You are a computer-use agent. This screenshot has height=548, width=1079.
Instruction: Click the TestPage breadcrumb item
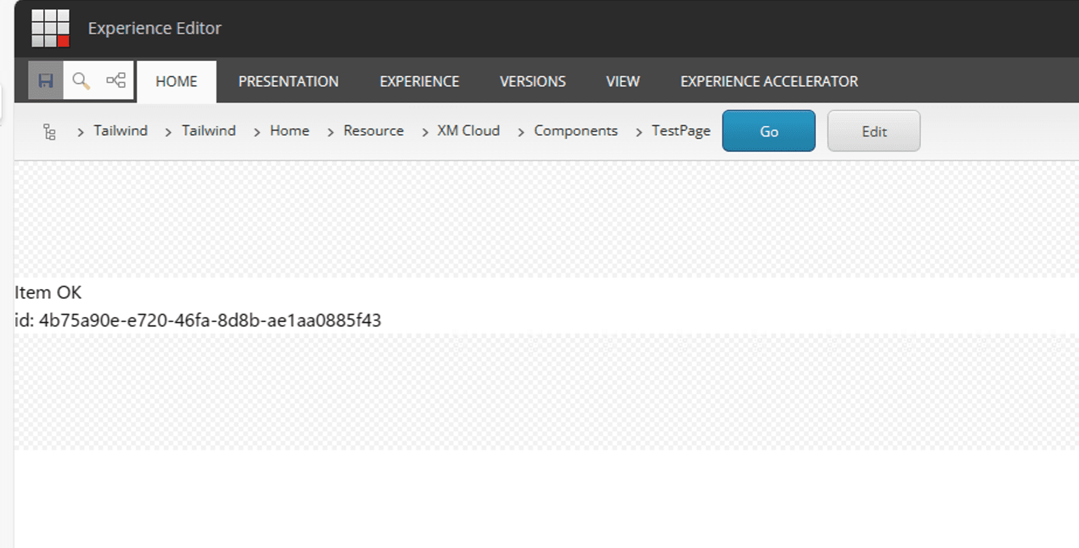pos(681,131)
